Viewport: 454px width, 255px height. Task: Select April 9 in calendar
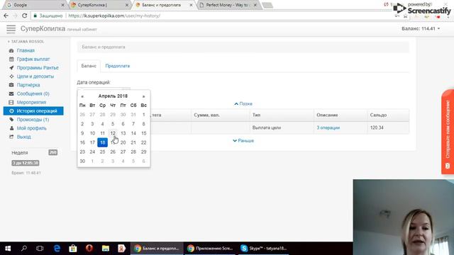pos(82,133)
